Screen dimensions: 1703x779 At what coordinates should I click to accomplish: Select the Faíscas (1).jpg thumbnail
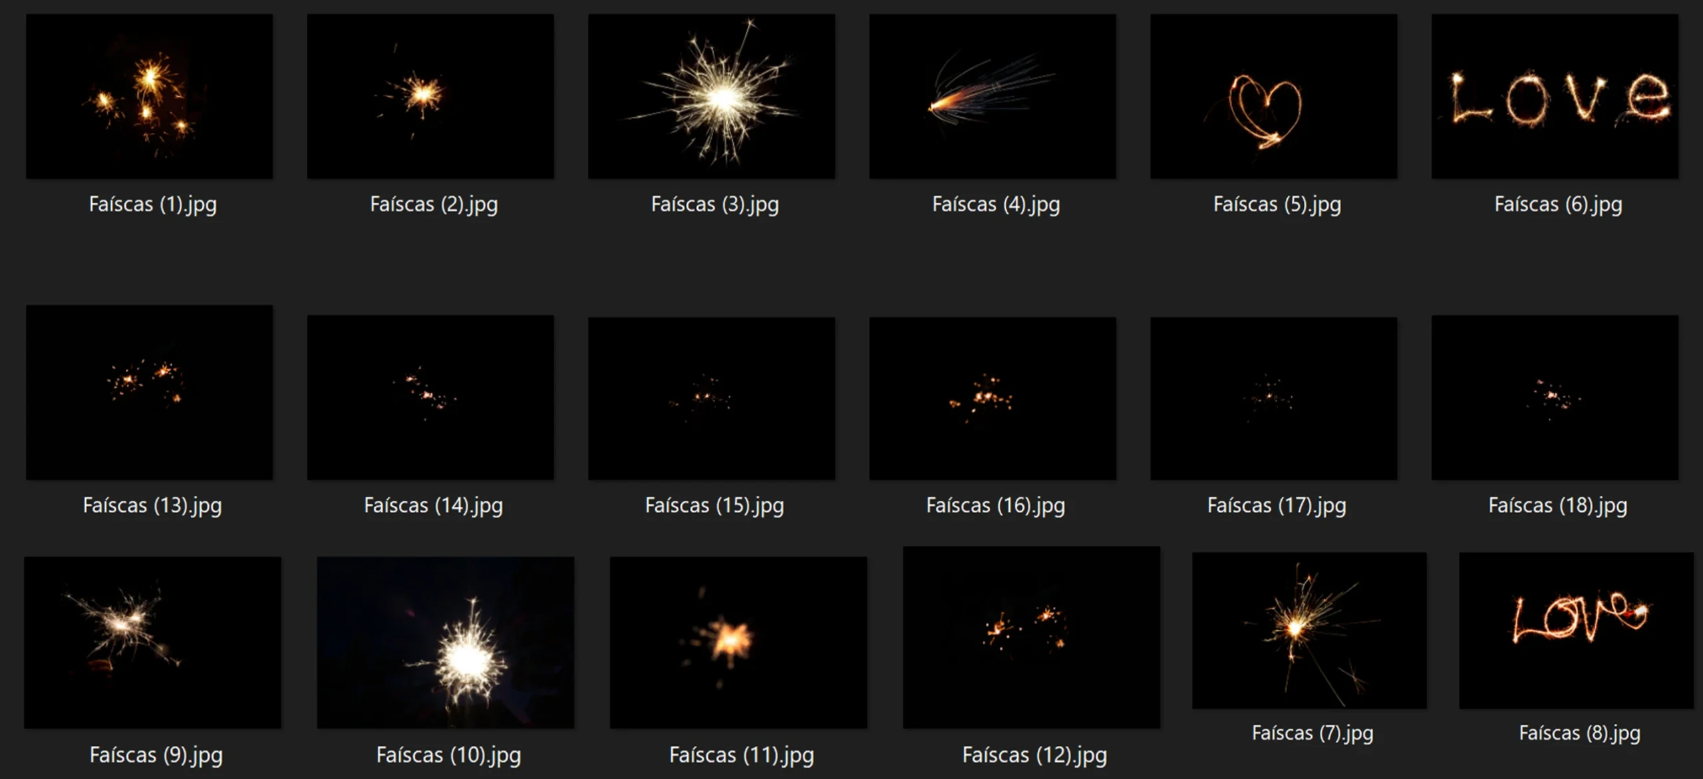click(x=149, y=96)
